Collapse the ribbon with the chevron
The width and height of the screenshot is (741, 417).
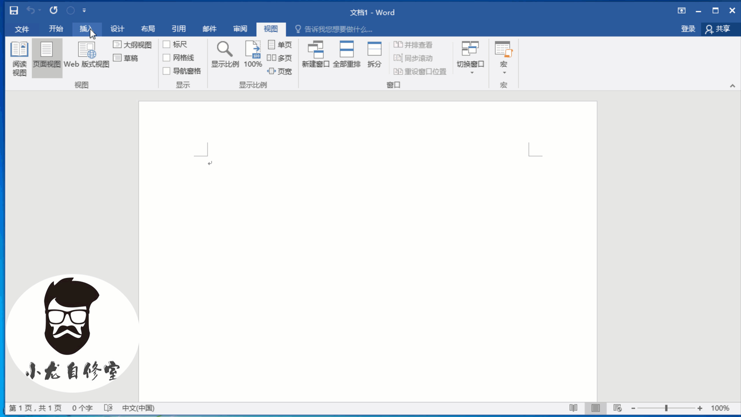[x=732, y=86]
